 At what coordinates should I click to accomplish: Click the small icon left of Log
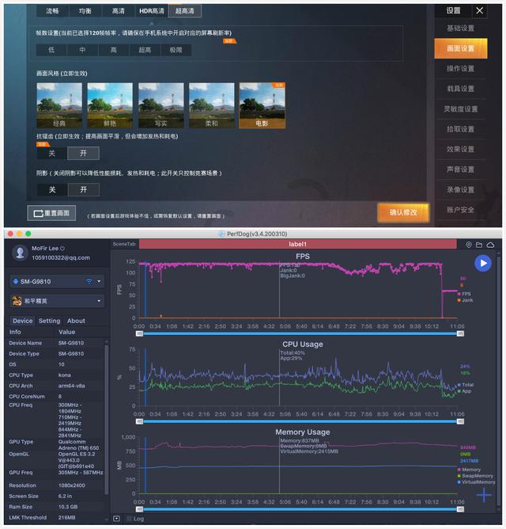click(116, 519)
